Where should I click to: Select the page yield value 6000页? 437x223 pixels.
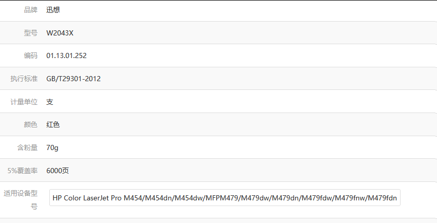click(57, 171)
